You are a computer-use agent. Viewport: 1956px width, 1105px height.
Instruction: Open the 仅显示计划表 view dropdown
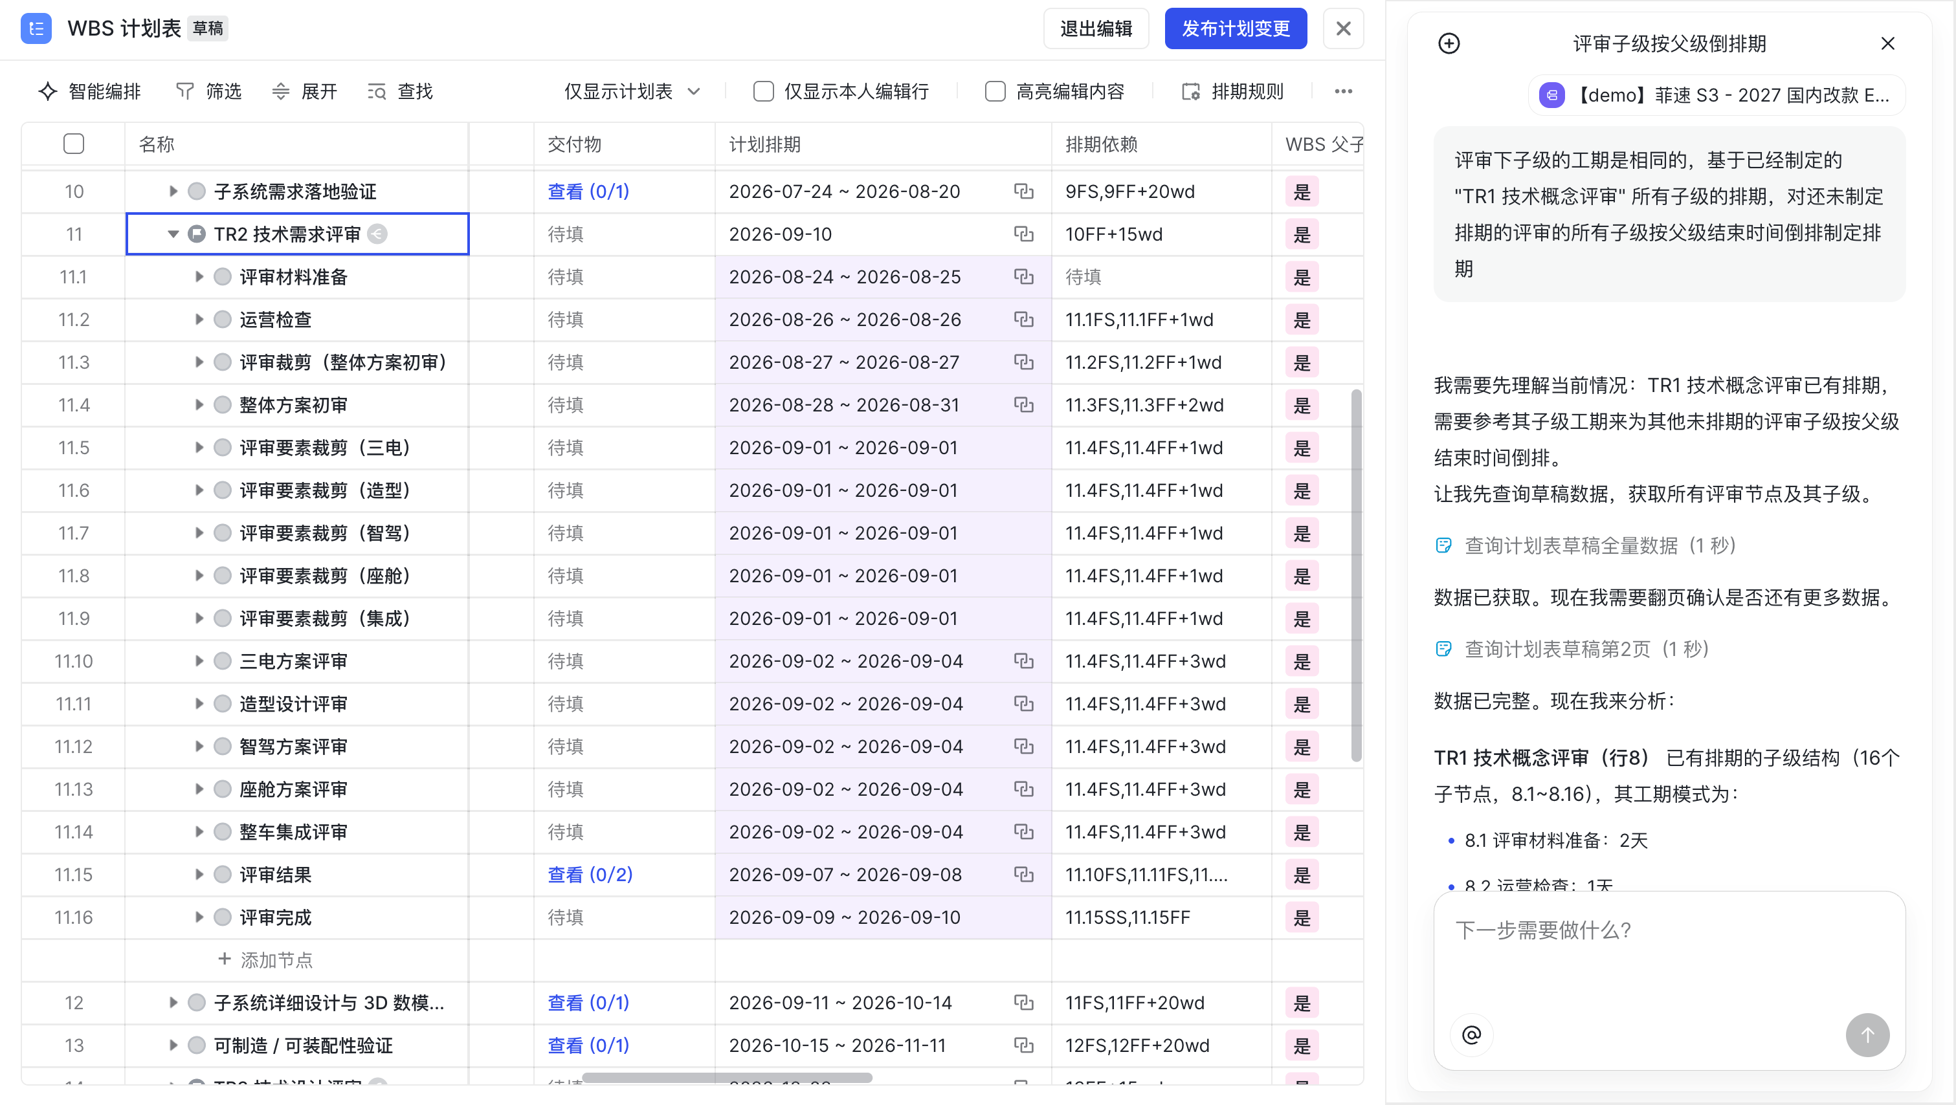632,92
